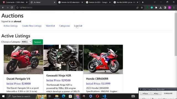Close the Commerce CS50's Web tab

pyautogui.click(x=27, y=2)
